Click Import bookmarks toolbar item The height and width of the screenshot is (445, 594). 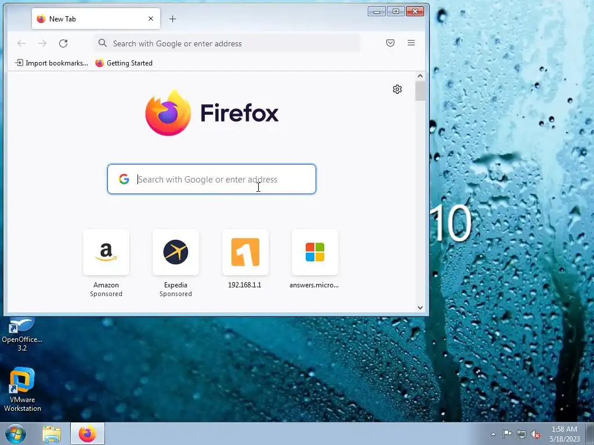point(52,63)
